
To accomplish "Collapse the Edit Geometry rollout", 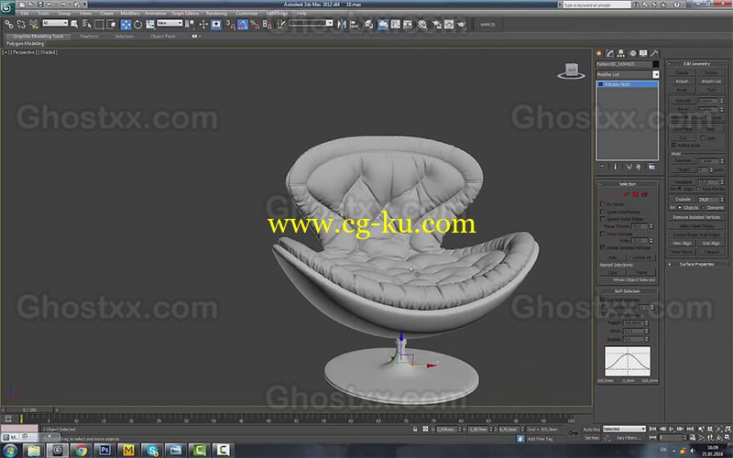I will pyautogui.click(x=696, y=63).
